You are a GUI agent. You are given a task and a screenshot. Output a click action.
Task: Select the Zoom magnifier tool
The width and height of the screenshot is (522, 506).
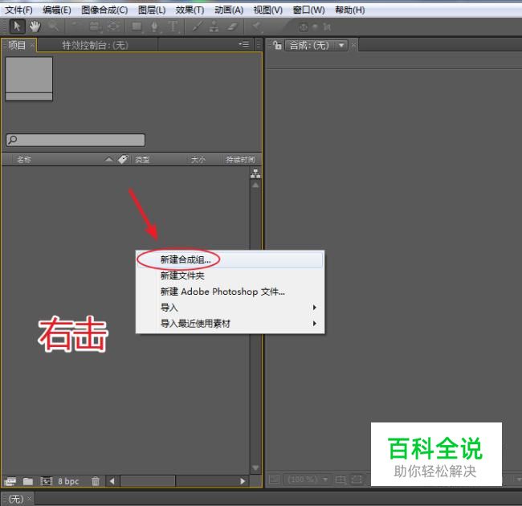pyautogui.click(x=53, y=27)
